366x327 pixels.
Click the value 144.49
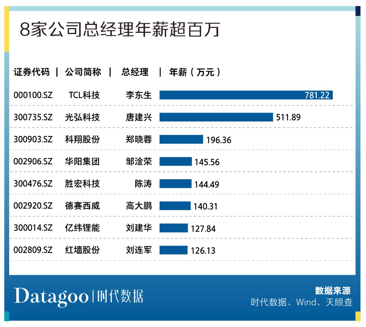[207, 185]
